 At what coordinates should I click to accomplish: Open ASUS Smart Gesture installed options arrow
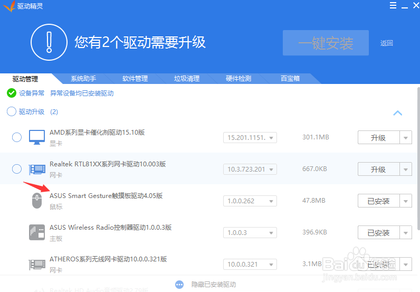[x=406, y=201]
